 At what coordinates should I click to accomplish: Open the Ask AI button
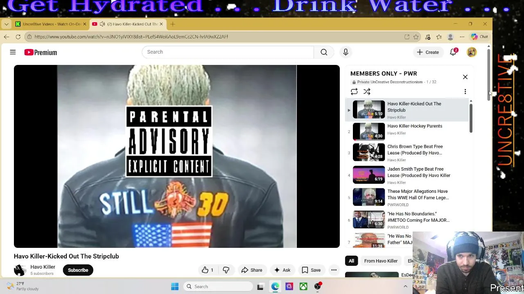click(x=282, y=270)
